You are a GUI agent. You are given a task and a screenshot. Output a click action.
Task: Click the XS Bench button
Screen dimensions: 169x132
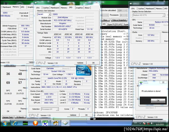pyautogui.click(x=20, y=117)
